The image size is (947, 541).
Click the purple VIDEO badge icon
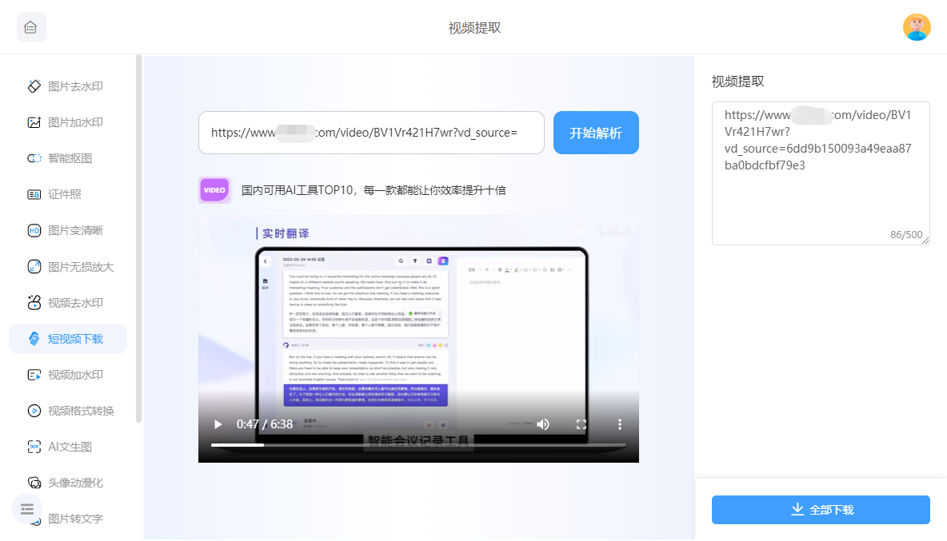(x=214, y=190)
